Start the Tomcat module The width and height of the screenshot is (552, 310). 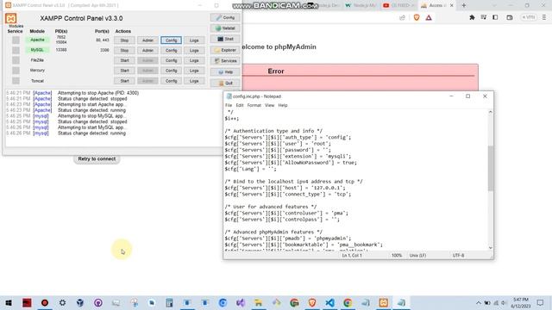124,81
